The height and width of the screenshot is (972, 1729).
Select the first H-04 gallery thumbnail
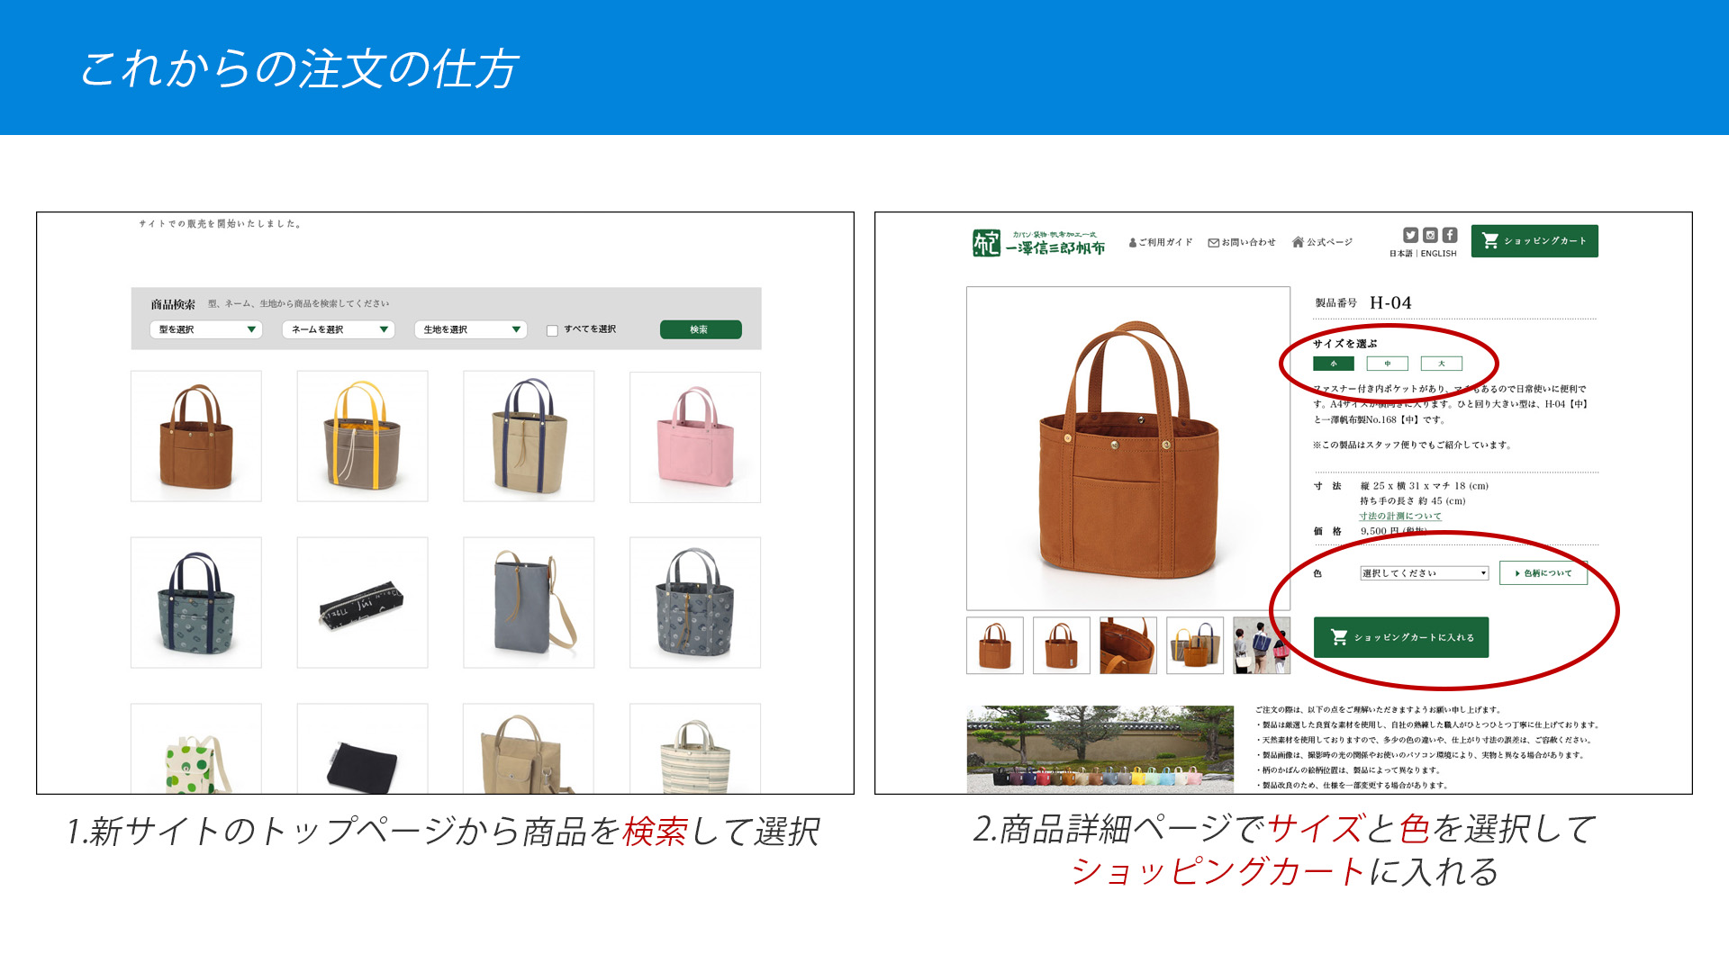click(x=995, y=645)
